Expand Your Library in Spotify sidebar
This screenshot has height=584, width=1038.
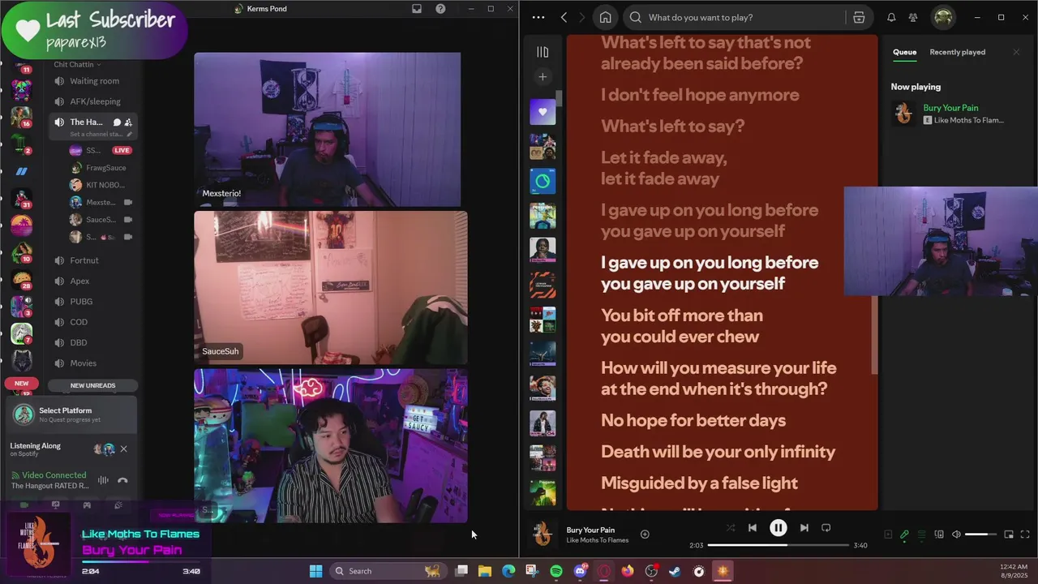tap(543, 52)
